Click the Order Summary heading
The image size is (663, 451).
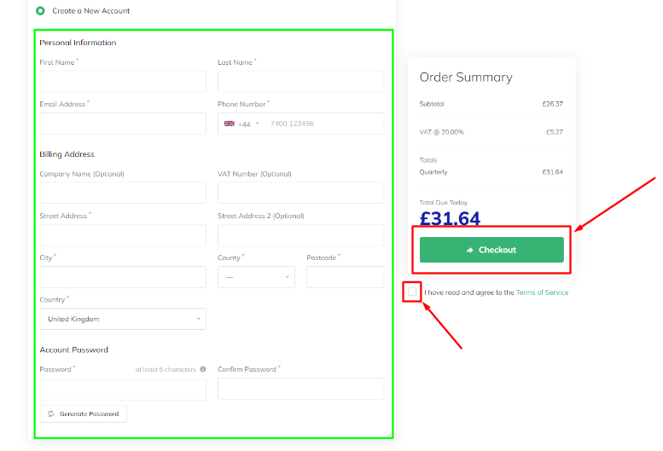pos(466,78)
